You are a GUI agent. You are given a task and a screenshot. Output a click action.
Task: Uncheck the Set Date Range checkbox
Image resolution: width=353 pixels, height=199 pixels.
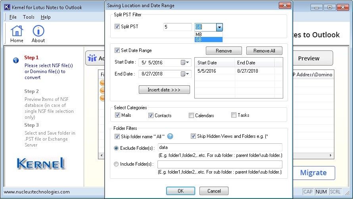coord(117,50)
